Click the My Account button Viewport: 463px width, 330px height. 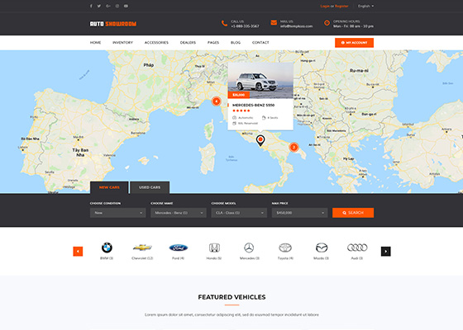[x=354, y=43]
